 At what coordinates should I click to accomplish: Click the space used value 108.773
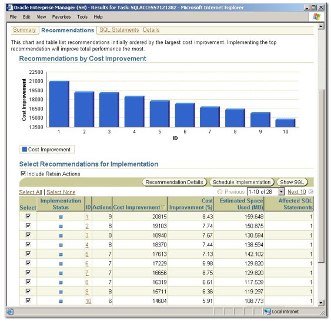254,301
